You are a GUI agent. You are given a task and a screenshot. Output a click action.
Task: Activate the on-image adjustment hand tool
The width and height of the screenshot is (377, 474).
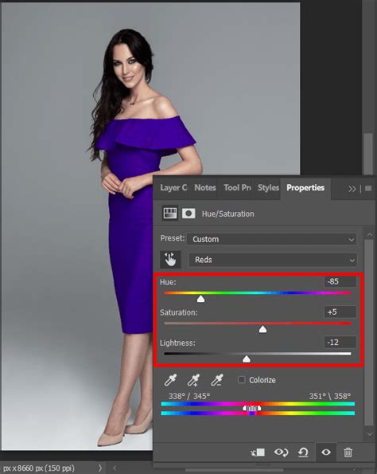(170, 260)
